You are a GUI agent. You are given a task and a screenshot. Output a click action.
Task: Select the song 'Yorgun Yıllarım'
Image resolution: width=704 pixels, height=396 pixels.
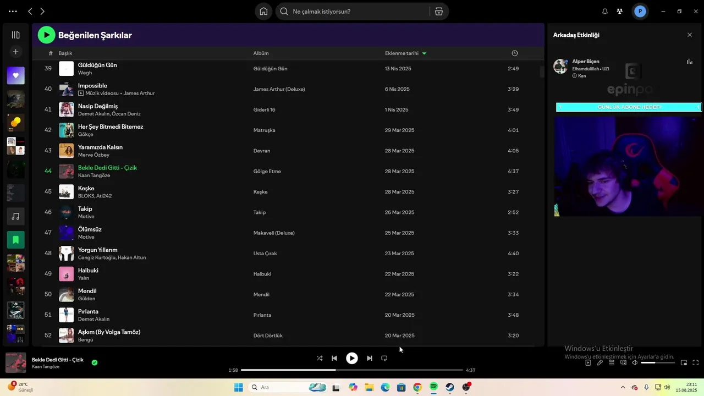[x=98, y=250]
